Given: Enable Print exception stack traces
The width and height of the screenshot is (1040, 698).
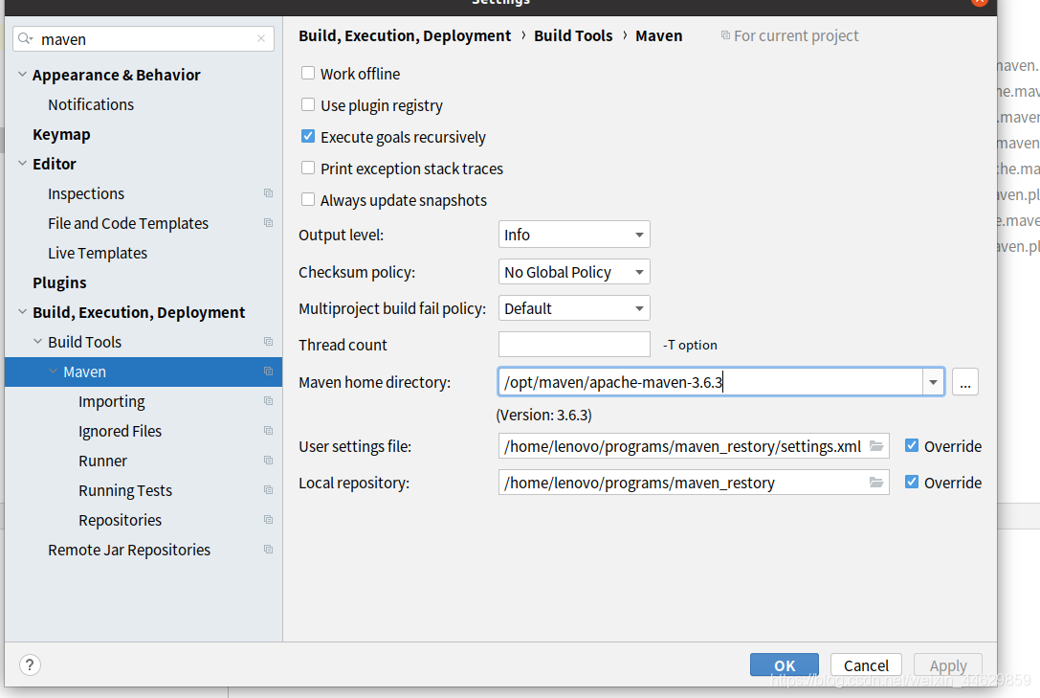Looking at the screenshot, I should click(308, 168).
